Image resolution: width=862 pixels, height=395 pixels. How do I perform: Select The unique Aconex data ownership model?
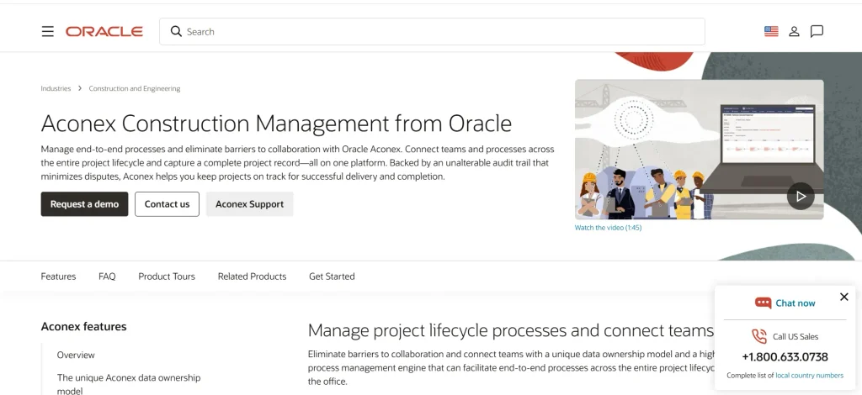129,384
